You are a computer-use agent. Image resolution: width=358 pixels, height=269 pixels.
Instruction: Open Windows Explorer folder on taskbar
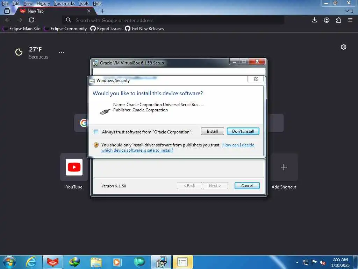point(96,262)
